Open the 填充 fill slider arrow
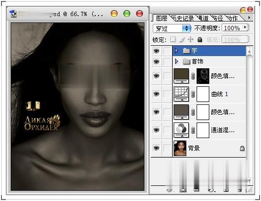The height and width of the screenshot is (201, 261). coord(245,39)
